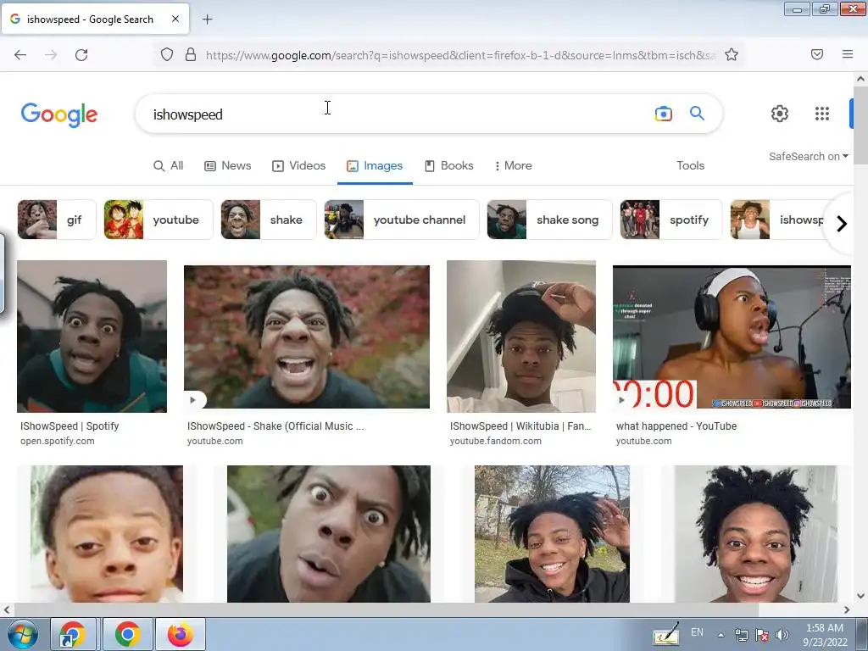Open the Chrome shortcut taskbar icon
The width and height of the screenshot is (868, 651).
(x=73, y=634)
